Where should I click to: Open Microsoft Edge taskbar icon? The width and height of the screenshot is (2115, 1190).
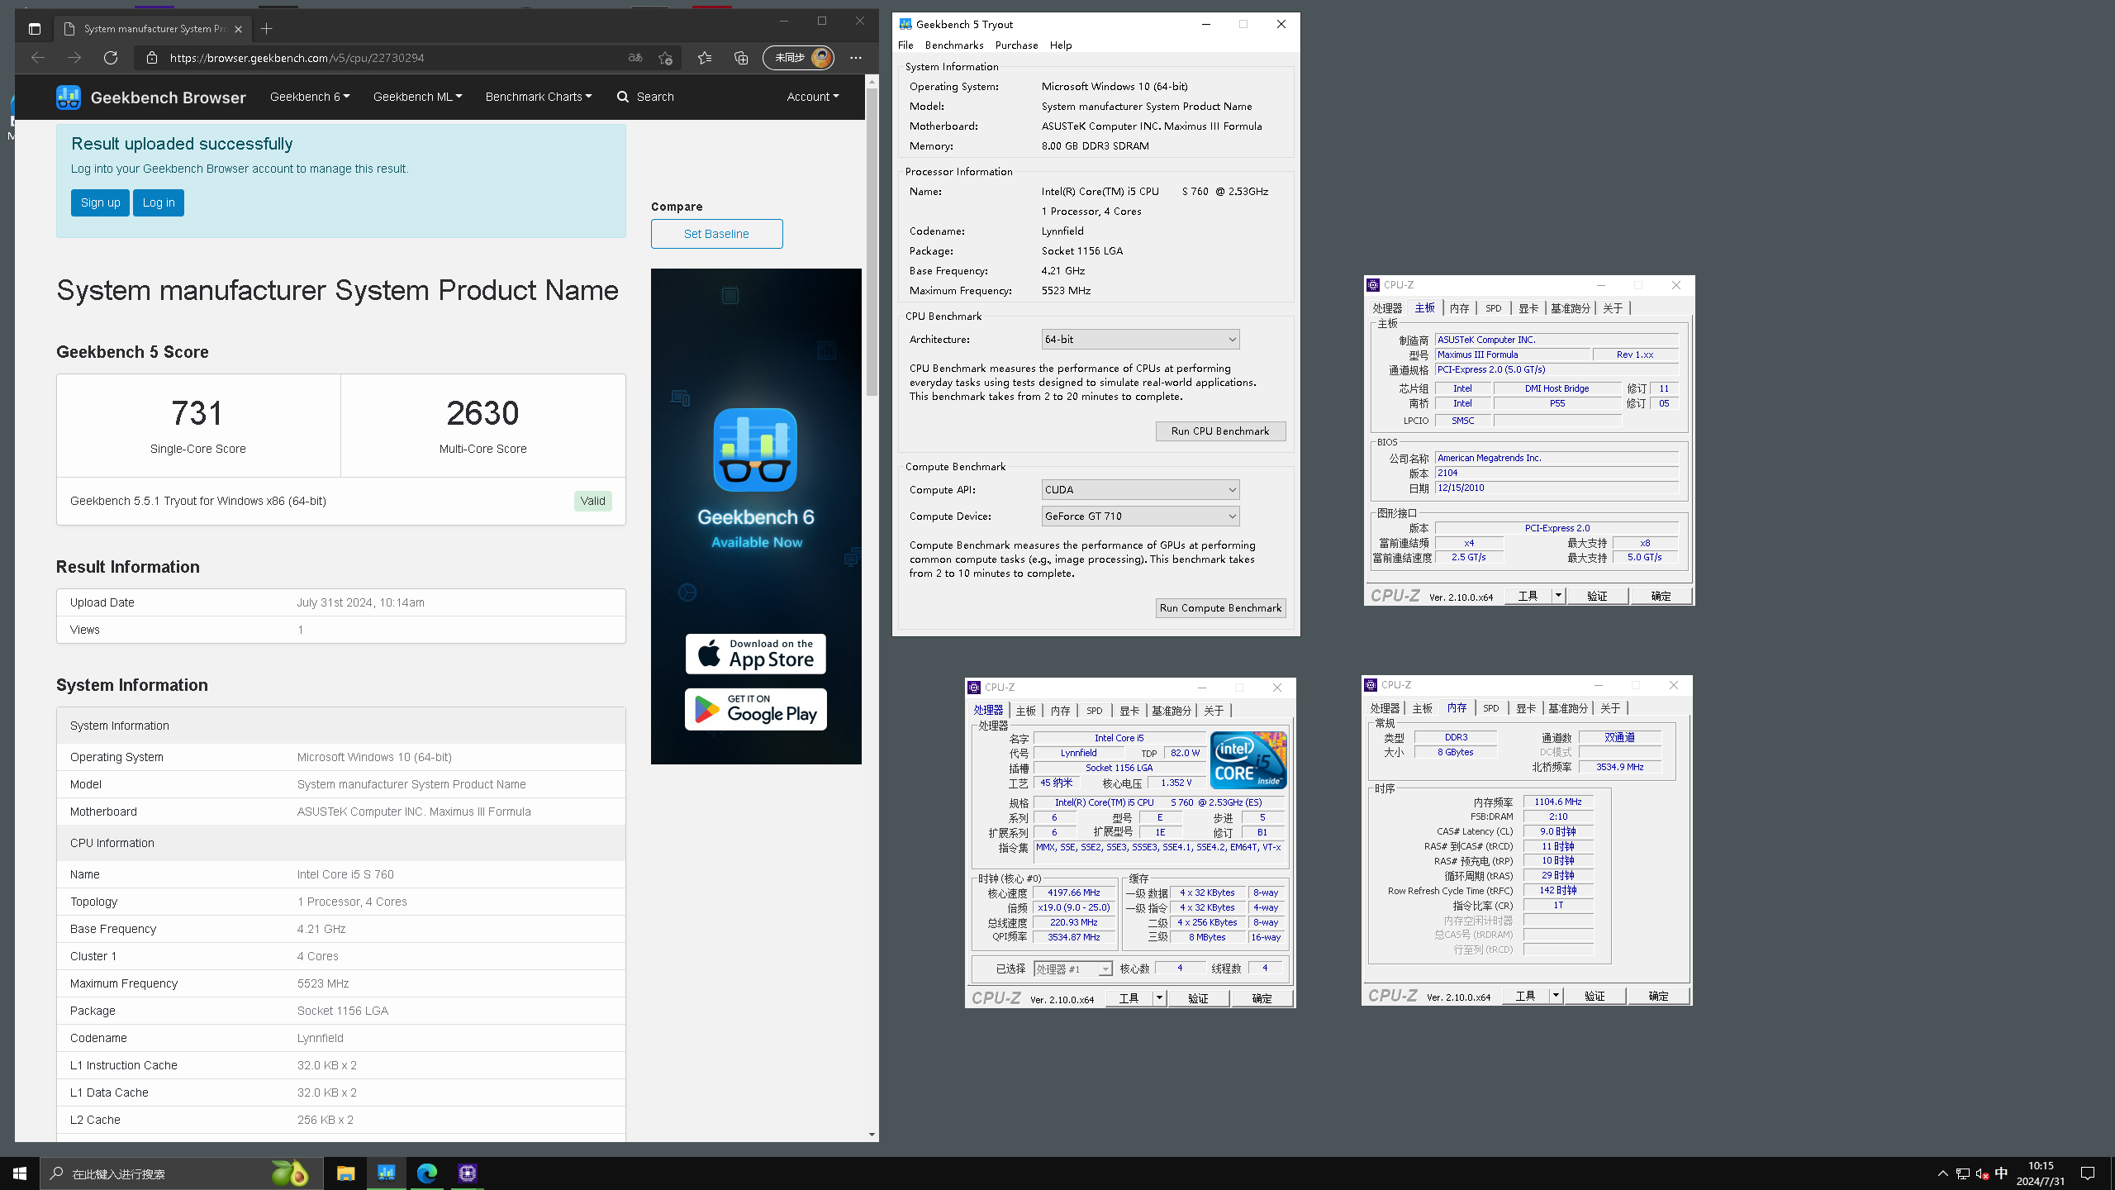(427, 1173)
